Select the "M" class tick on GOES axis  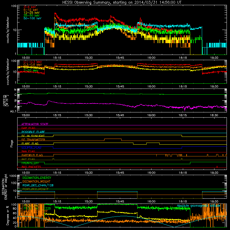(15, 90)
